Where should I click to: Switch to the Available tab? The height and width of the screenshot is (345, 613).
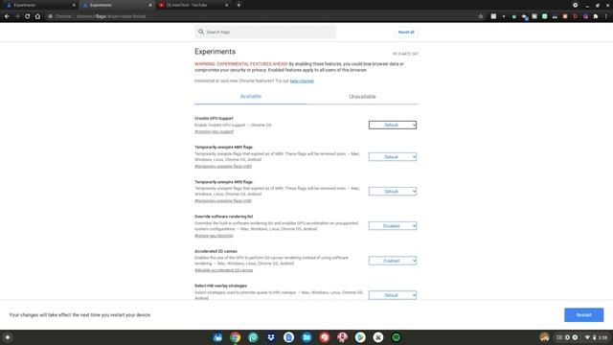251,96
